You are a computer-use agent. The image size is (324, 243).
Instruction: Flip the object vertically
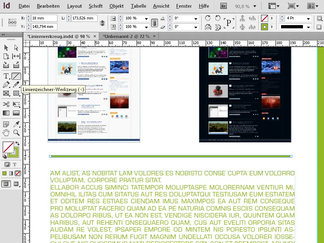[x=217, y=27]
